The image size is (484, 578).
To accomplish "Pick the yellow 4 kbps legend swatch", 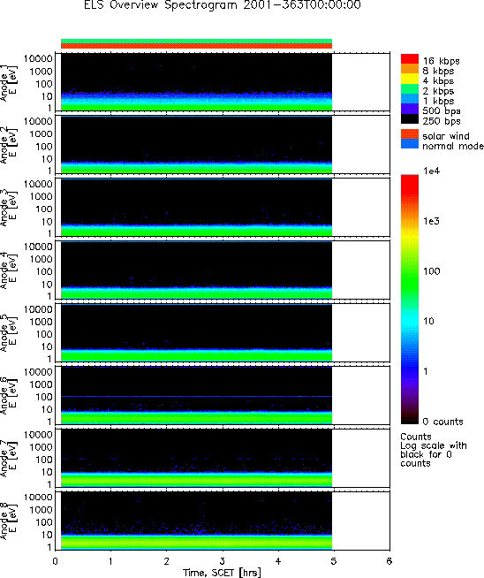I will coord(410,80).
